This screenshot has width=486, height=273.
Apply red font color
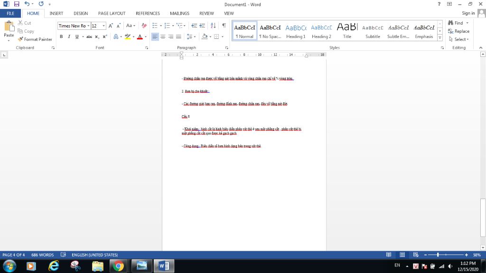140,36
